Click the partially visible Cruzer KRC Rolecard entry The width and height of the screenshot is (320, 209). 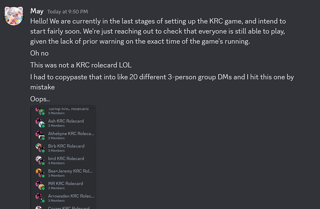tap(68, 207)
